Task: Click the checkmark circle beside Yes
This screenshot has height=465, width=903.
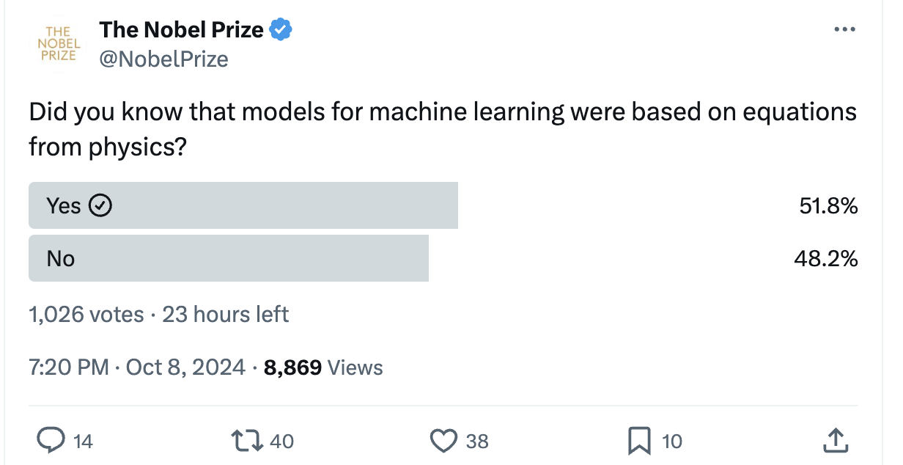Action: click(100, 206)
